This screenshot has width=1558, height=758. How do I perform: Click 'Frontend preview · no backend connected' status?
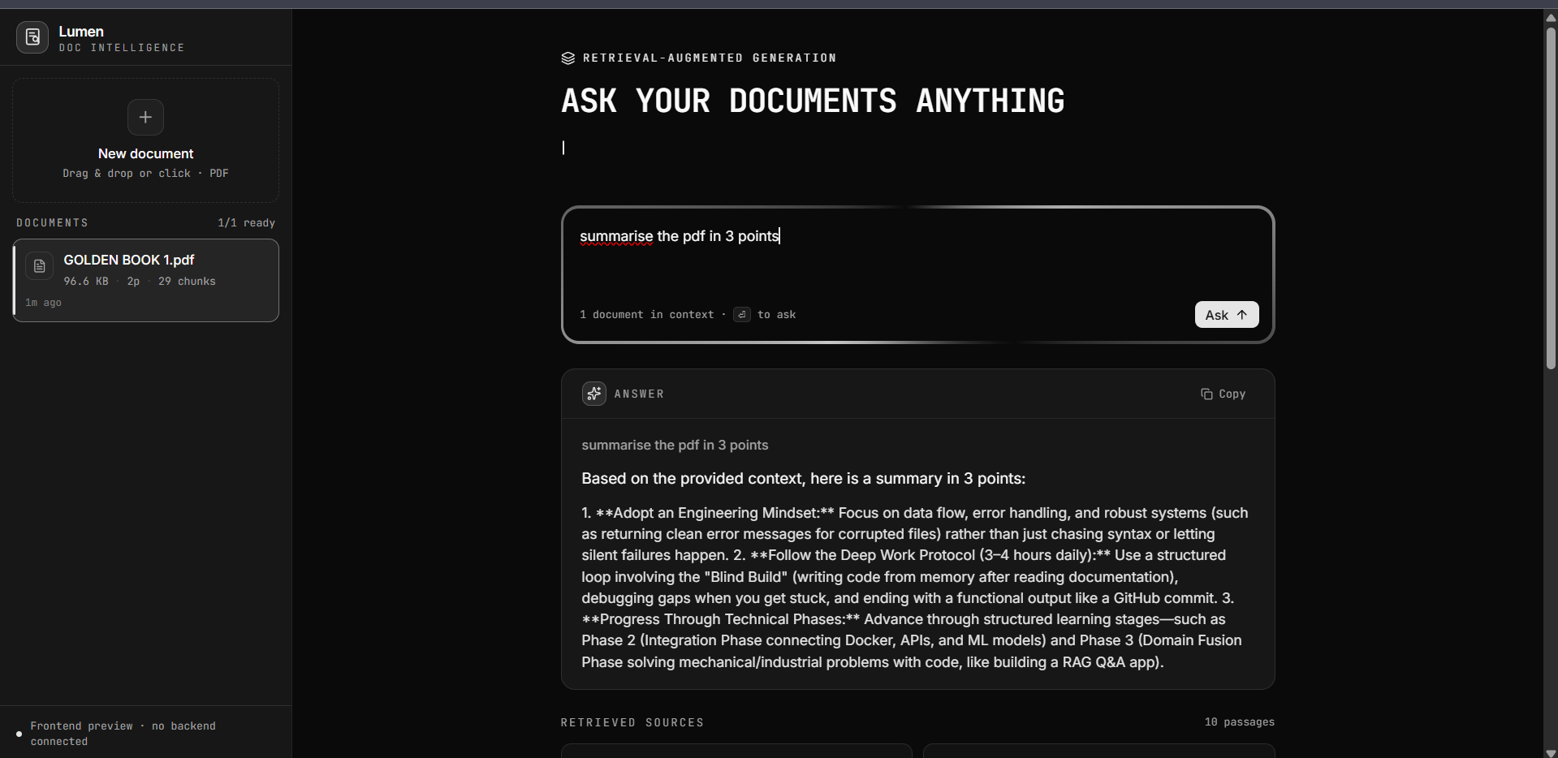click(x=123, y=734)
